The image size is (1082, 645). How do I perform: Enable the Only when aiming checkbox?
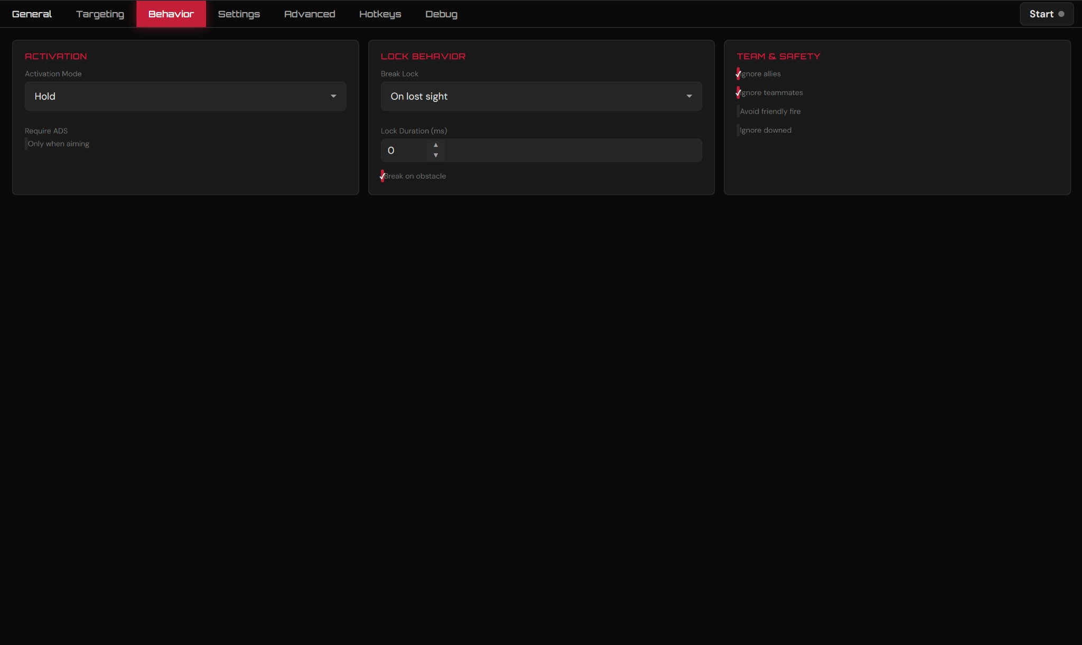pyautogui.click(x=26, y=144)
